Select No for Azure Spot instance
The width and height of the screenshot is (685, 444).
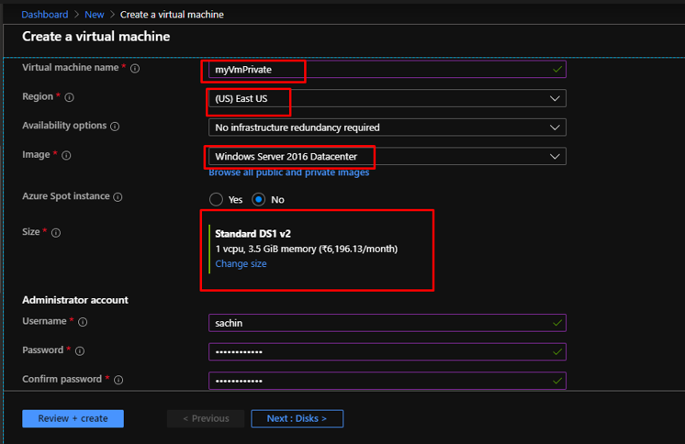[x=259, y=199]
